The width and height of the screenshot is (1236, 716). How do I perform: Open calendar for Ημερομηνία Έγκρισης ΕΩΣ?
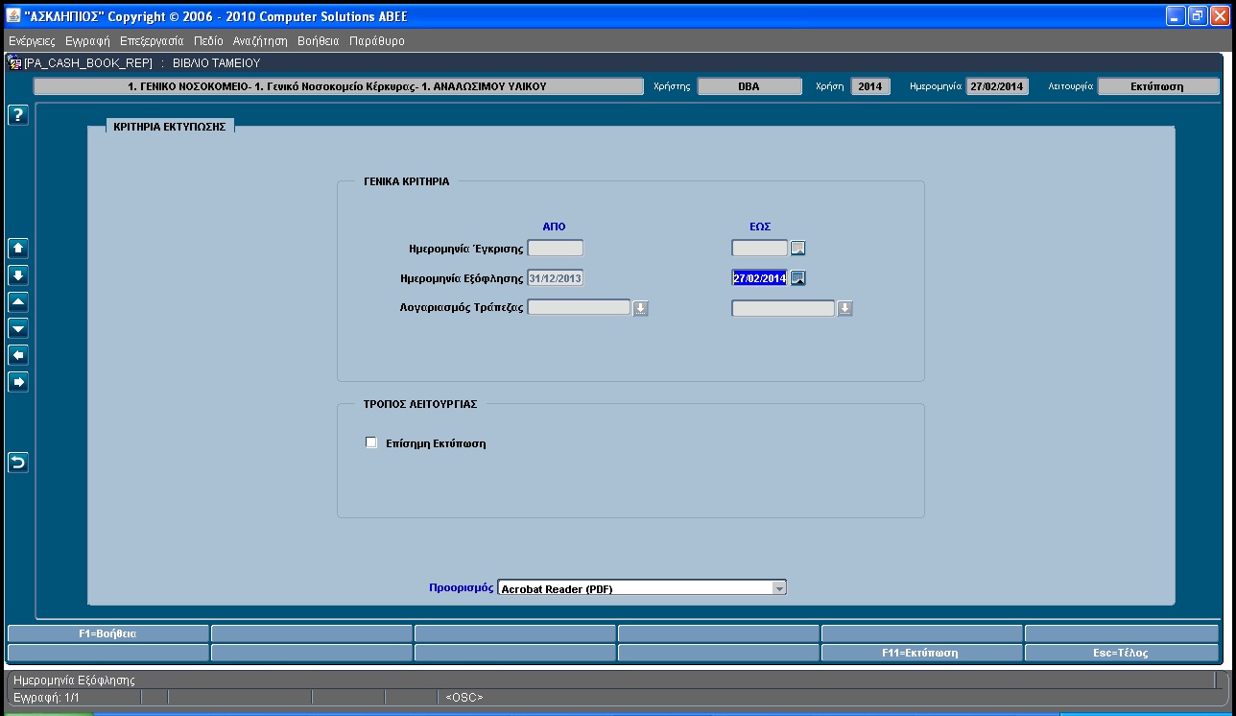pyautogui.click(x=797, y=249)
